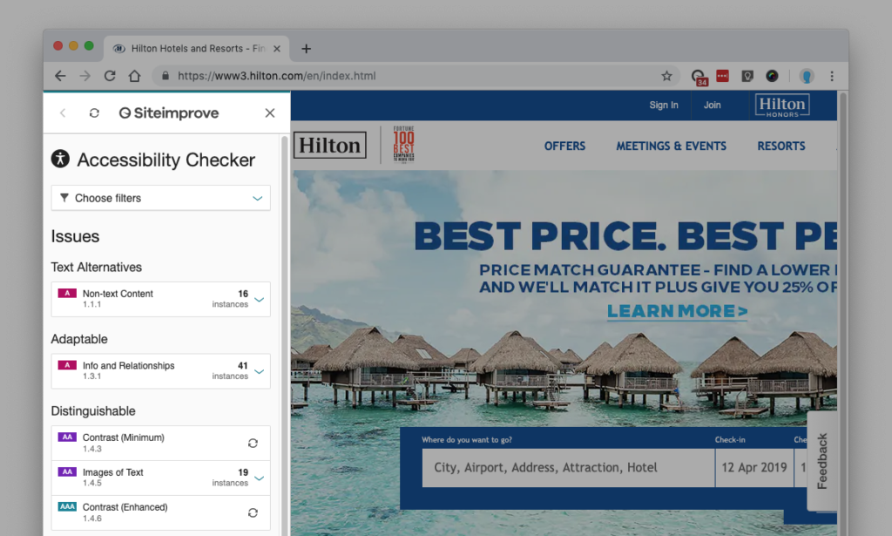Image resolution: width=892 pixels, height=536 pixels.
Task: Open the RESORTS menu item
Action: pyautogui.click(x=781, y=146)
